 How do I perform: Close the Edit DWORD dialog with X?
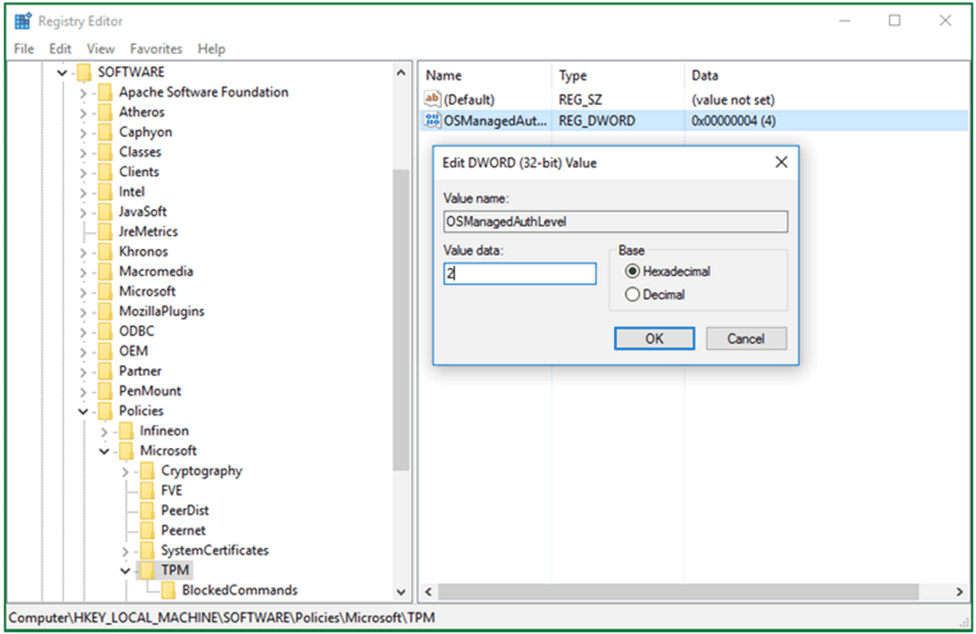(781, 162)
